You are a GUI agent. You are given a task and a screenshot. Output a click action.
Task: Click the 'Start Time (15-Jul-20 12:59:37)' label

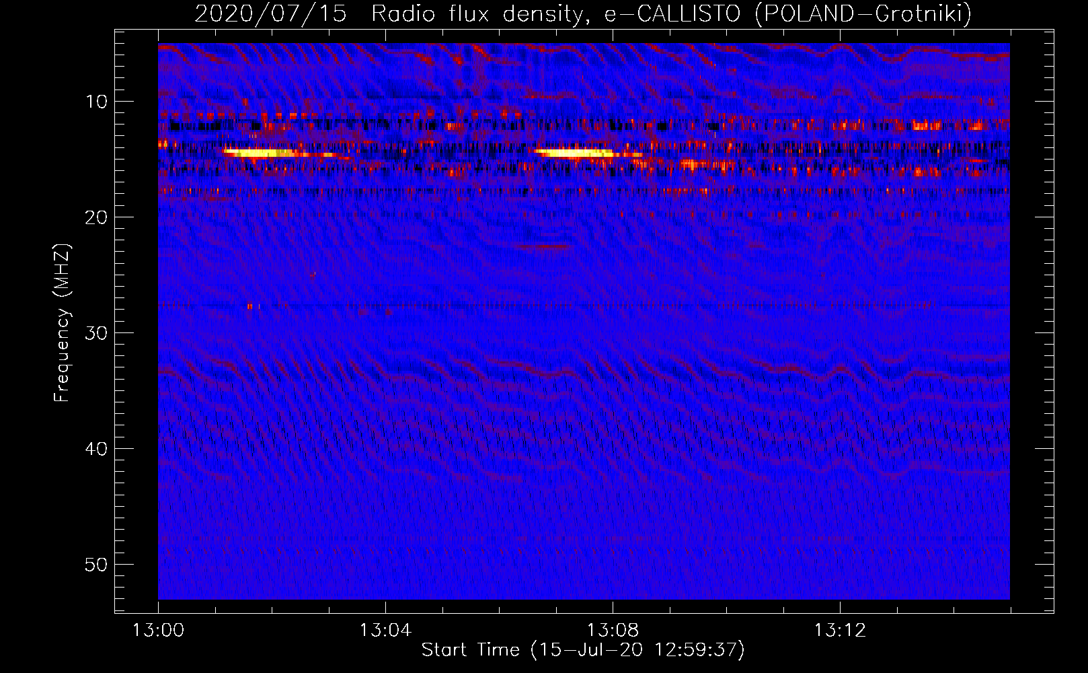(583, 650)
